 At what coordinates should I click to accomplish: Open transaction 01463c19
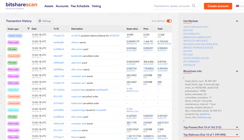(59, 83)
